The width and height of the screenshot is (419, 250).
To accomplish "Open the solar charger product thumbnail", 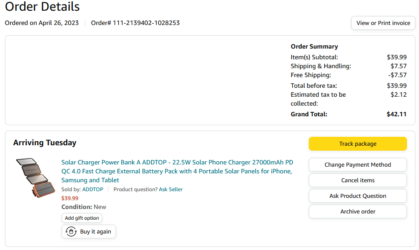I will (35, 177).
